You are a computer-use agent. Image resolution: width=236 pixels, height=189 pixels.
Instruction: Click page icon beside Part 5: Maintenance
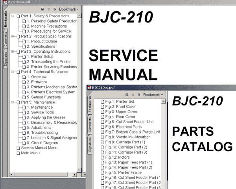coord(18,102)
